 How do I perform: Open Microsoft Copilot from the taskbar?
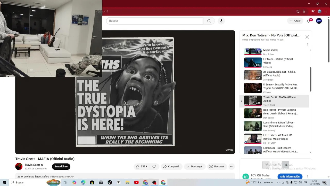click(x=74, y=182)
